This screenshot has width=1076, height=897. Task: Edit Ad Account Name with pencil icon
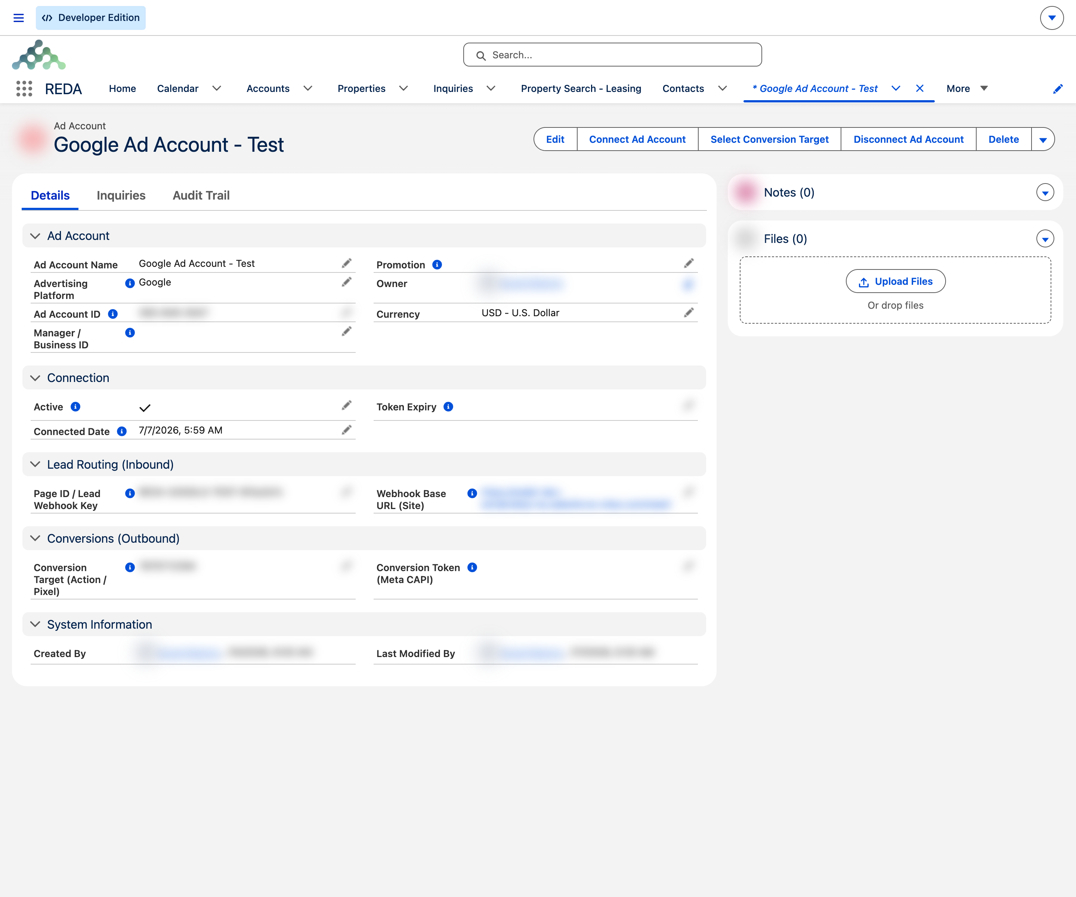click(x=347, y=263)
